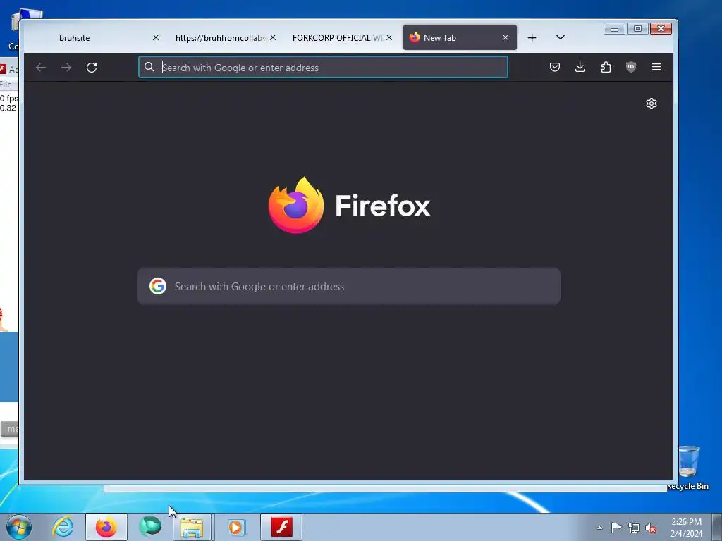Open the Downloads panel
This screenshot has width=722, height=541.
pyautogui.click(x=580, y=67)
